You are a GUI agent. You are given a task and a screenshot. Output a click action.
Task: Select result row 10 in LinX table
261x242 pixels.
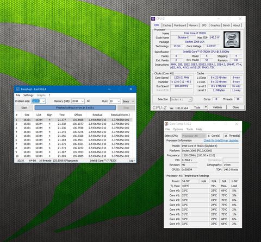[x=73, y=156]
